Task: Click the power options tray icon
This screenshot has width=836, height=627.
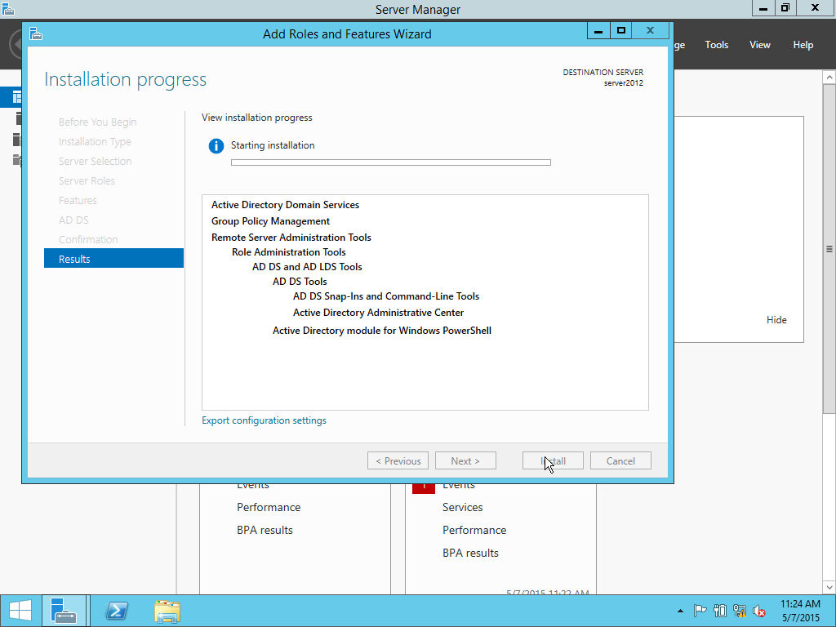Action: click(x=719, y=610)
